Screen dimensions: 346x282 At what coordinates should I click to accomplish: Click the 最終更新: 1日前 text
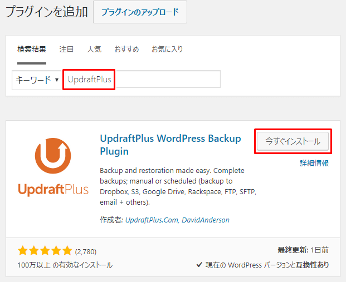coord(303,250)
